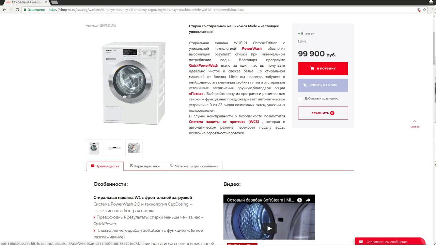Image resolution: width=436 pixels, height=245 pixels.
Task: Switch to the Характеристики tab
Action: click(144, 166)
